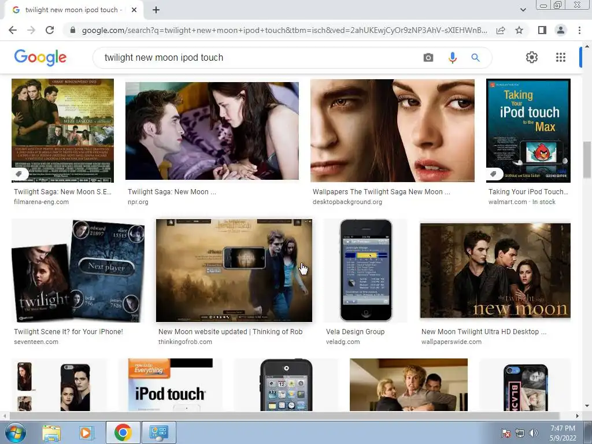The image size is (592, 444).
Task: Search by image with camera icon
Action: tap(428, 57)
